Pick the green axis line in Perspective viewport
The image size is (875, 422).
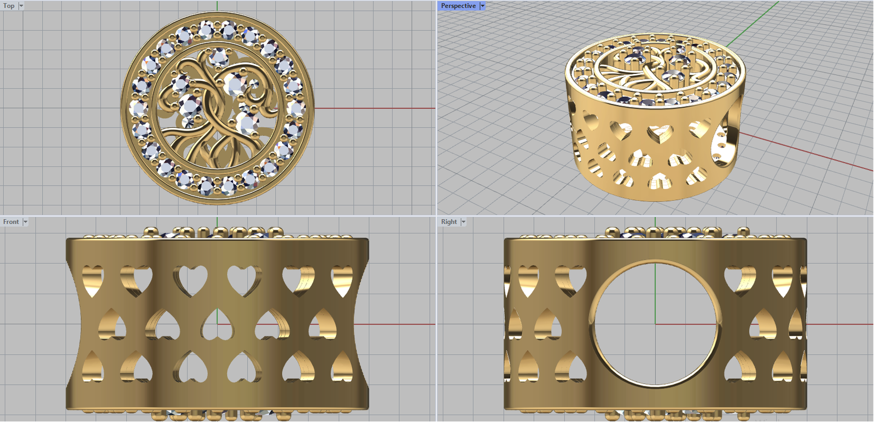(755, 22)
